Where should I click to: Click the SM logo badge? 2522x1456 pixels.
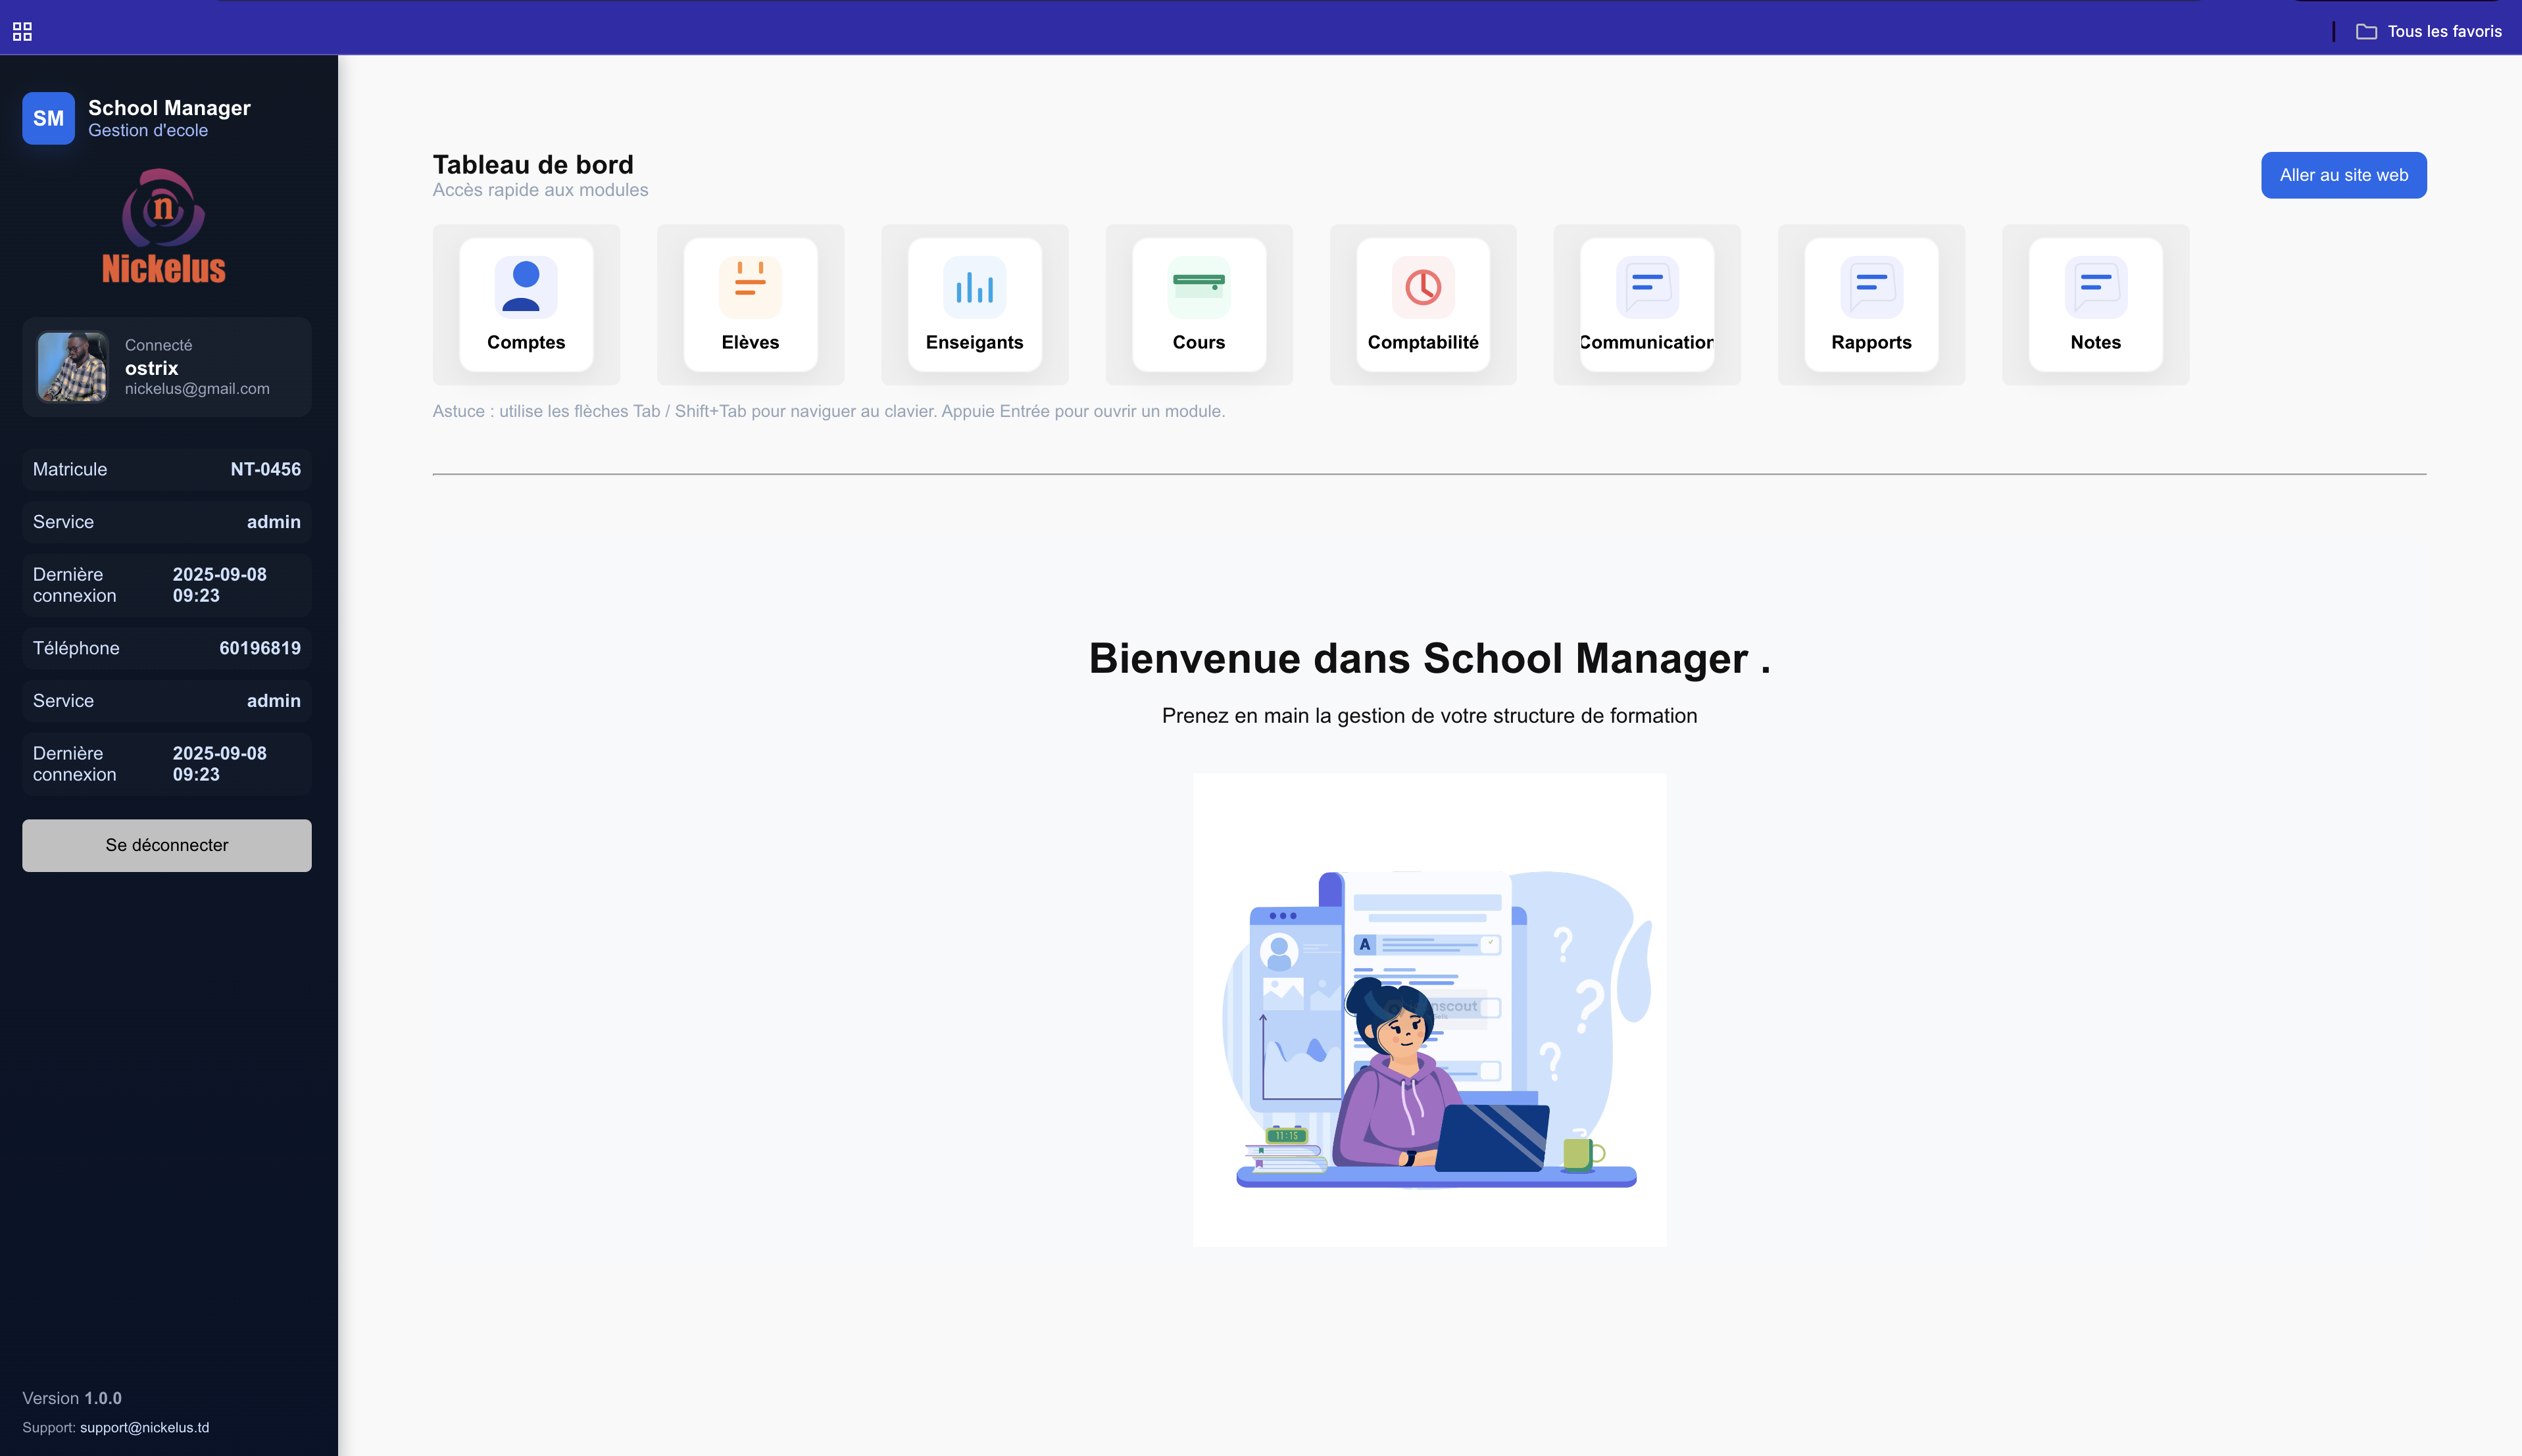point(48,118)
